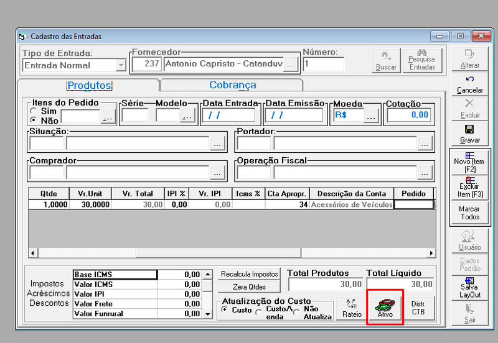Click the Cotação value field
Screen dimensions: 498x343
[x=409, y=115]
